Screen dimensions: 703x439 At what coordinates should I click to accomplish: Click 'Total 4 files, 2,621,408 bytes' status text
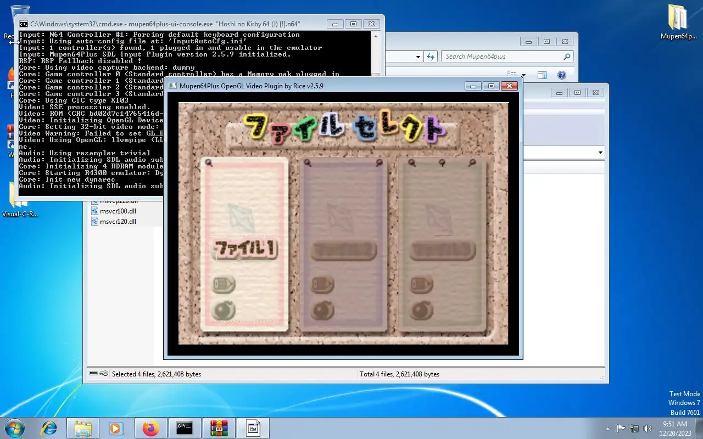tap(399, 374)
